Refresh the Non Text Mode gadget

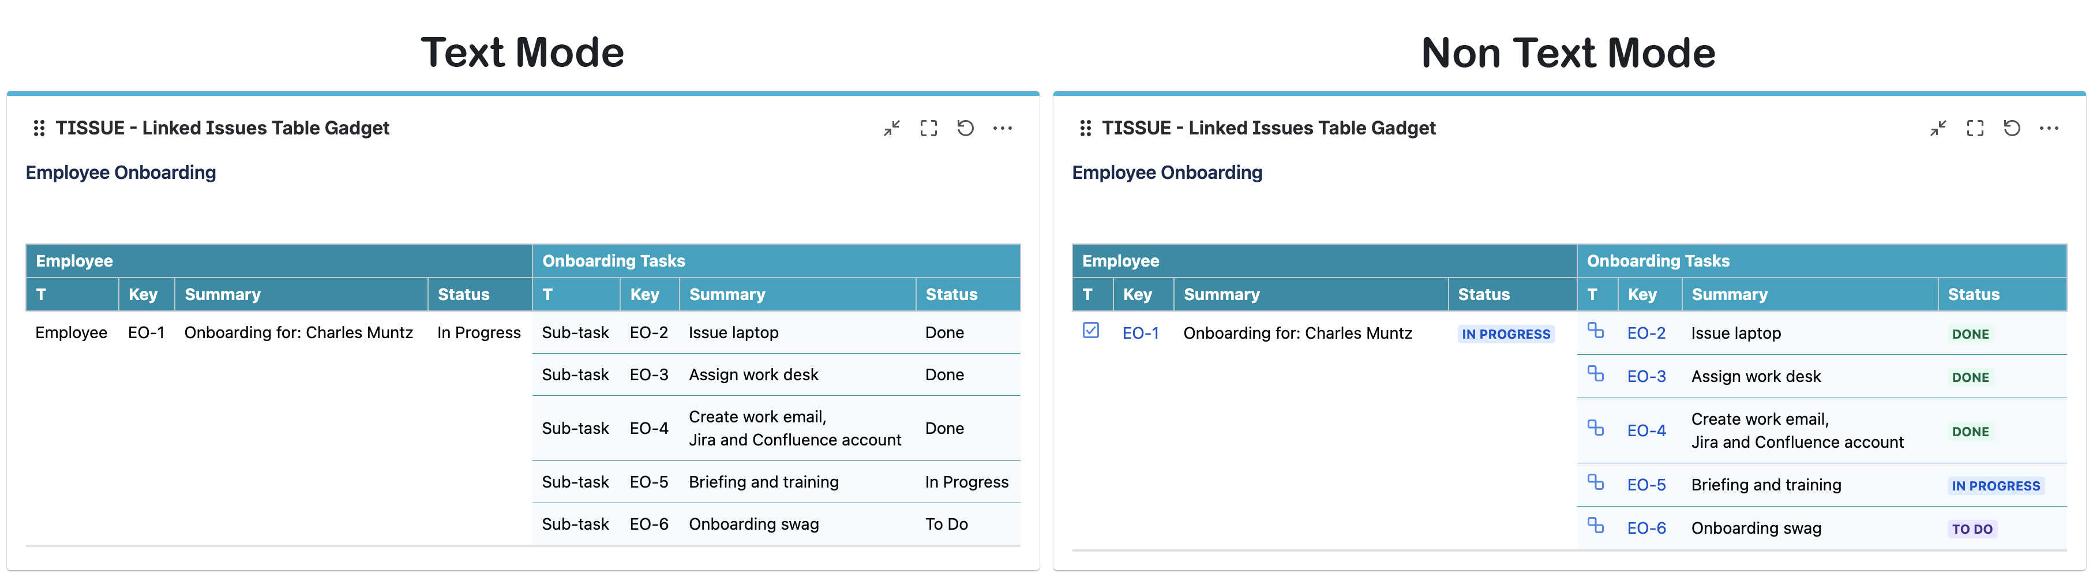2012,129
